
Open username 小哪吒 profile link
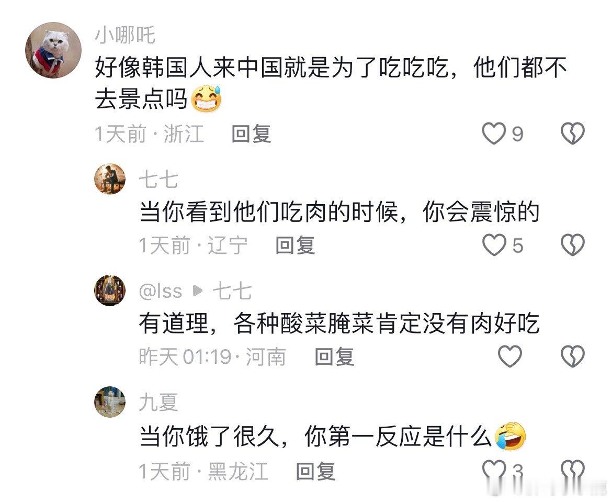coord(126,35)
